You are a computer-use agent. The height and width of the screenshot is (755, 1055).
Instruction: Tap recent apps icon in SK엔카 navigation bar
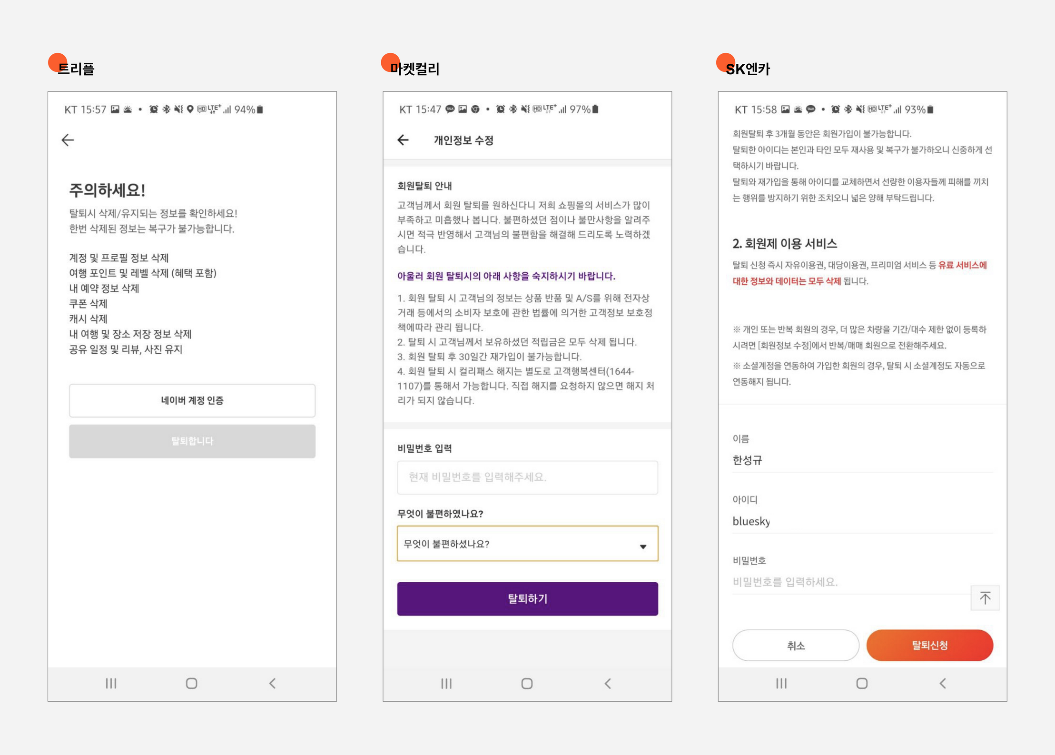tap(781, 684)
